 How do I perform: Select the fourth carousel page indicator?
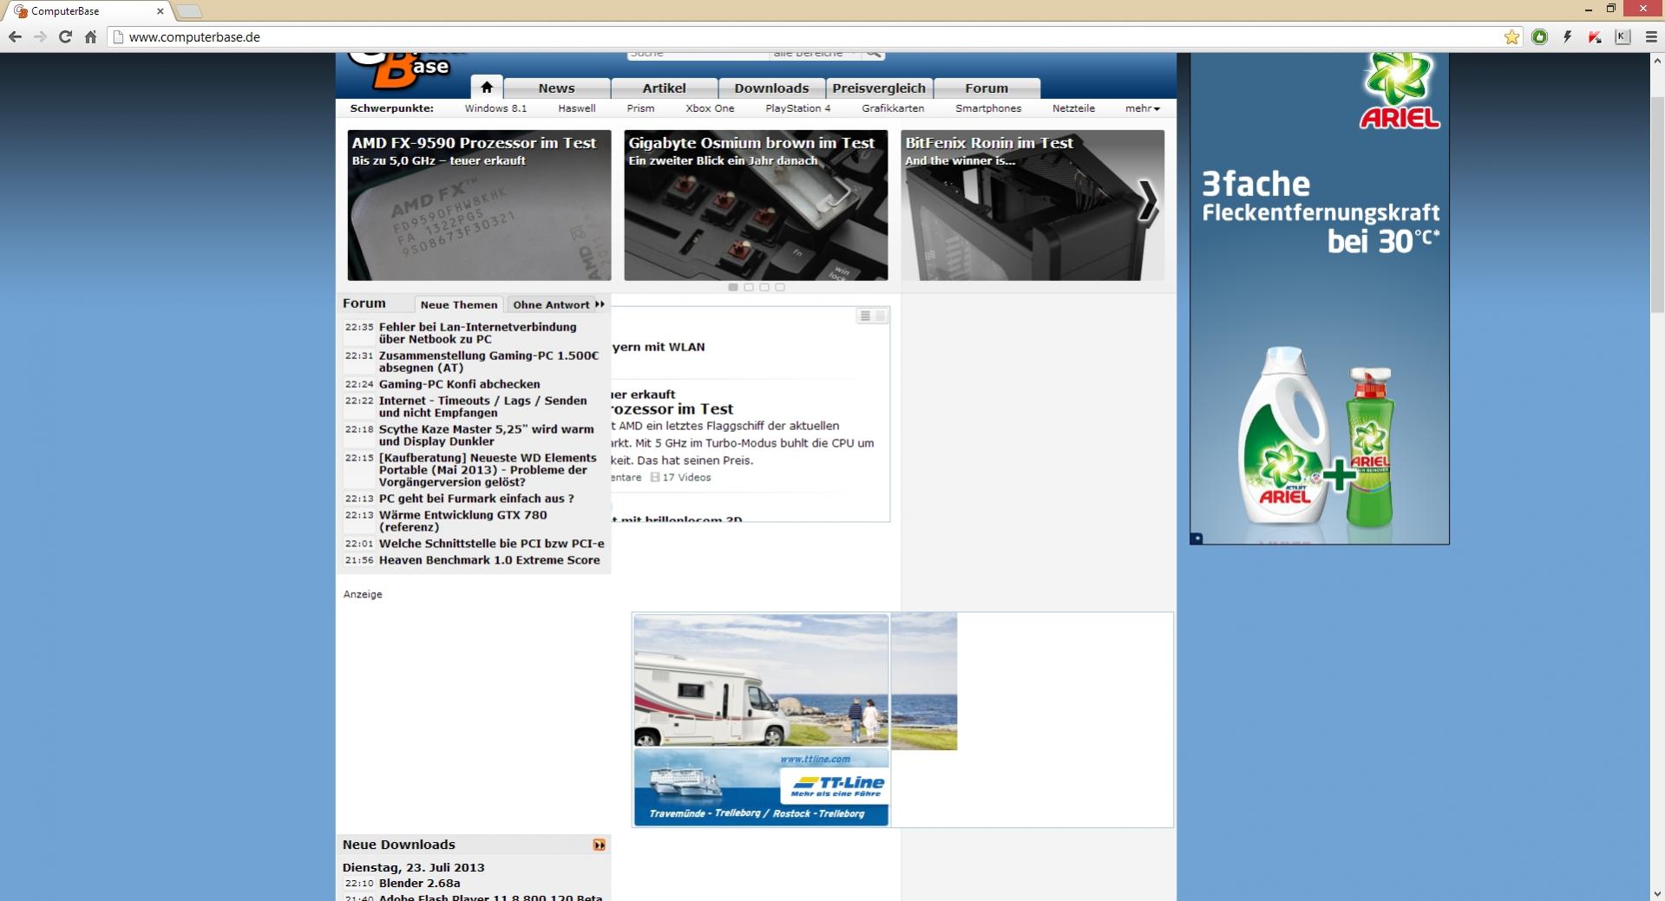[780, 287]
